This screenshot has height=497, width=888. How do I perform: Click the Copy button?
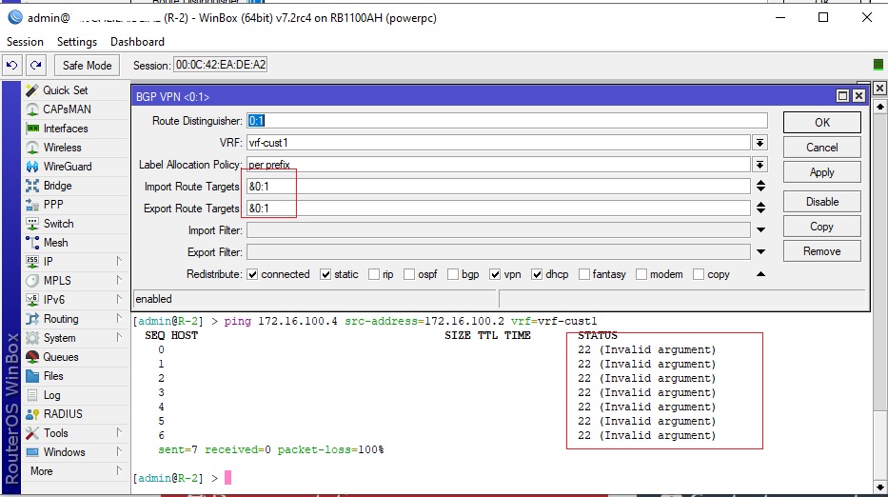(822, 227)
